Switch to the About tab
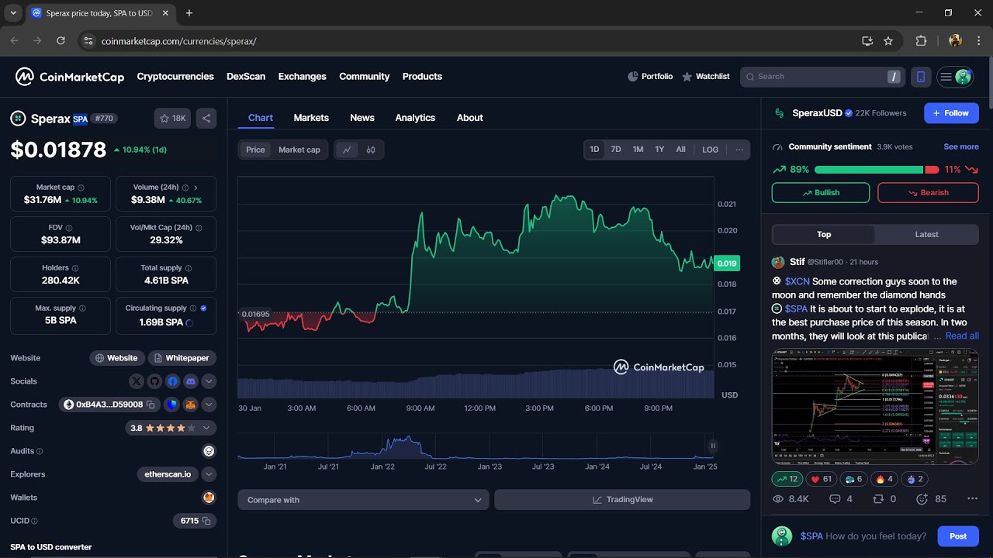The image size is (993, 558). (x=469, y=118)
